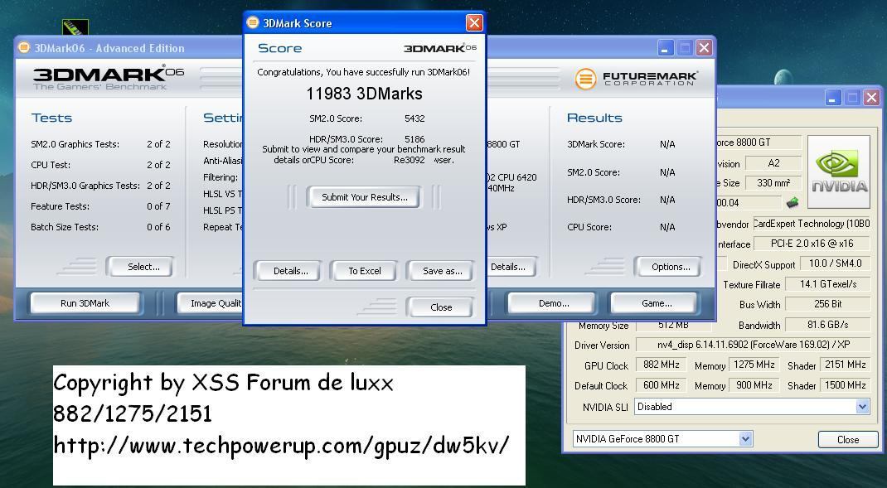Click 'SM2.0 Graphics Tests:' row label
887x488 pixels.
[75, 144]
